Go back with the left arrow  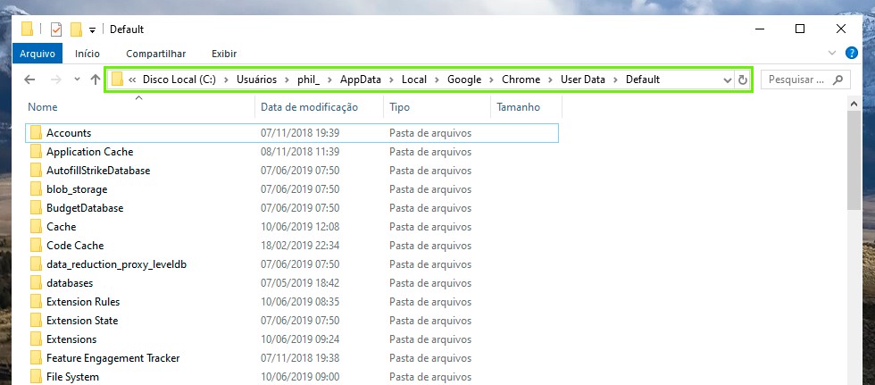coord(29,80)
